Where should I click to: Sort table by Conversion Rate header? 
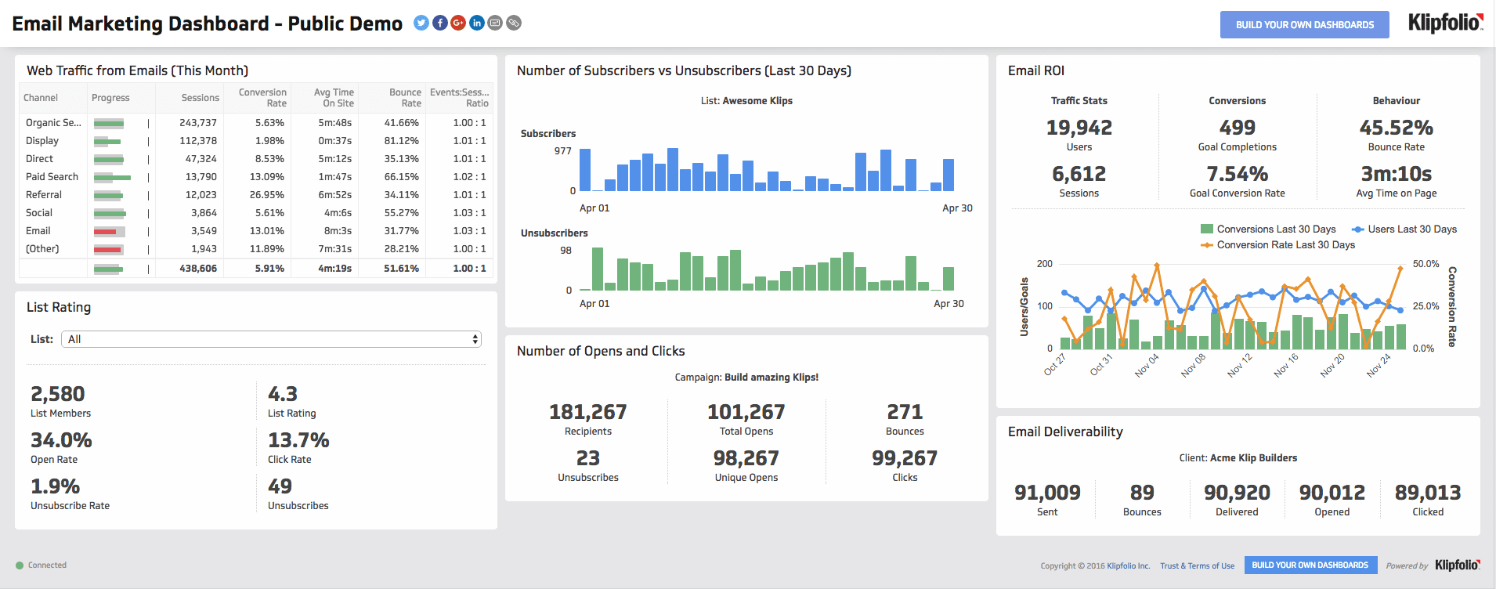coord(262,98)
